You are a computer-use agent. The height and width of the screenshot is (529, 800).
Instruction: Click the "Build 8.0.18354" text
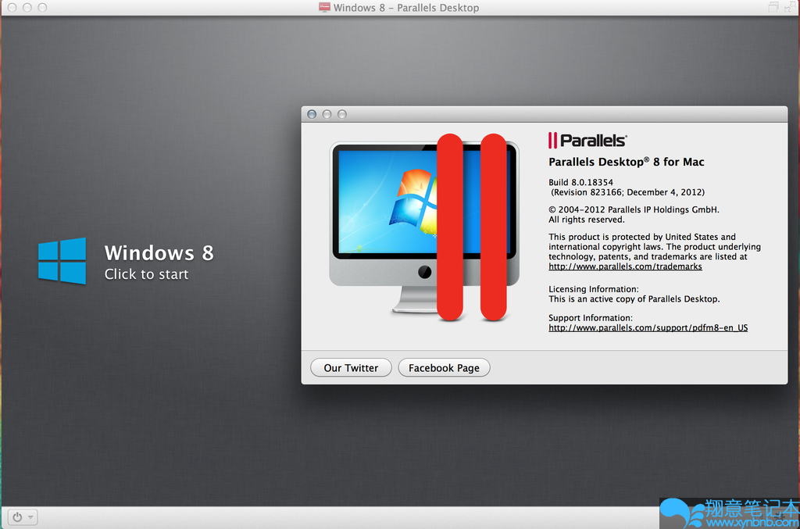click(580, 182)
